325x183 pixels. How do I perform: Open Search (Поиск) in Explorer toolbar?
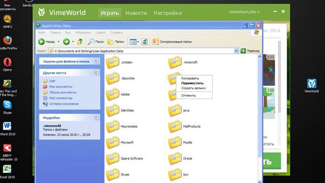pyautogui.click(x=96, y=42)
